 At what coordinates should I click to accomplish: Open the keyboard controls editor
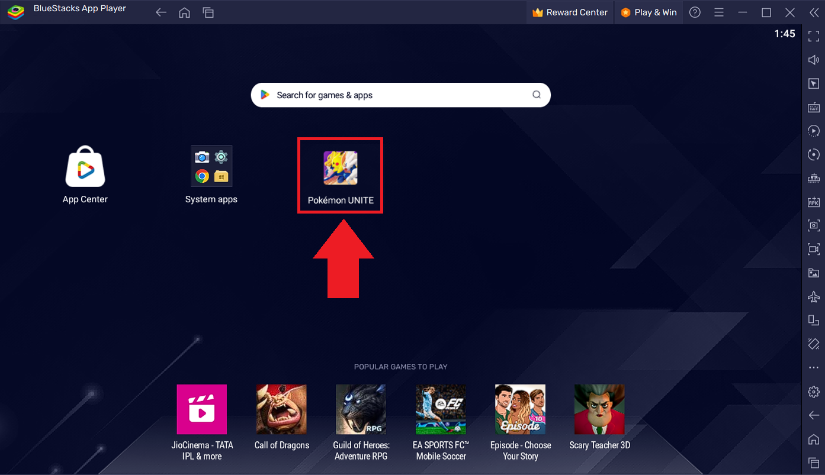click(813, 107)
